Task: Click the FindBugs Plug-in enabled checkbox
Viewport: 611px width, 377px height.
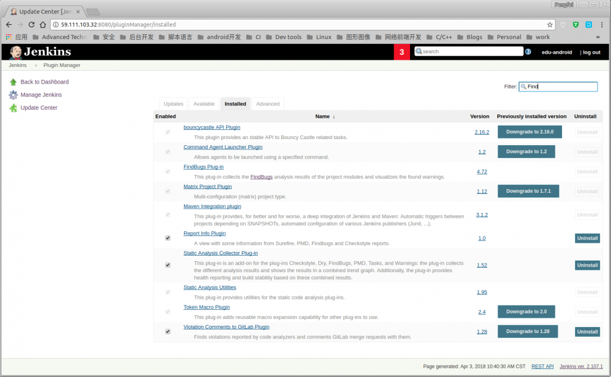Action: tap(168, 171)
